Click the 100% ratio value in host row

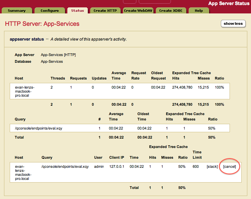pos(219,87)
